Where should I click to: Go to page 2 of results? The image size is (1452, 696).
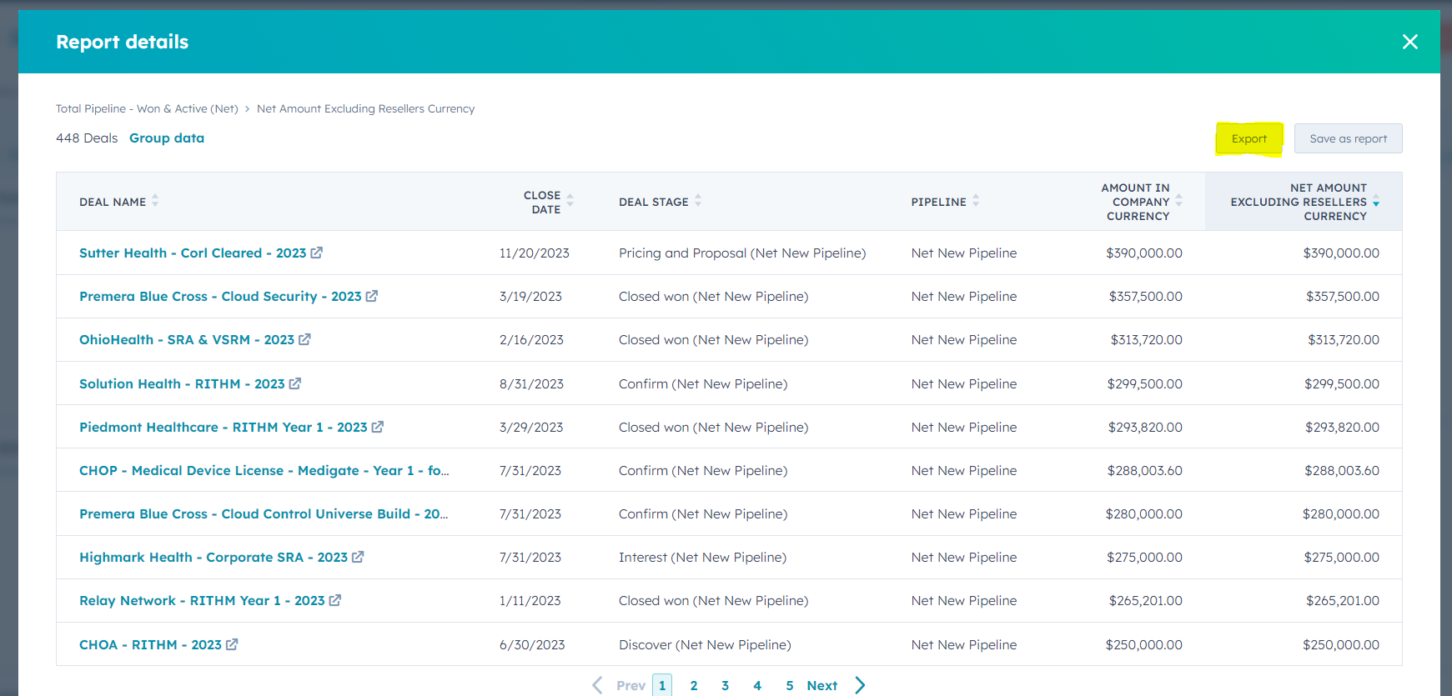tap(694, 685)
